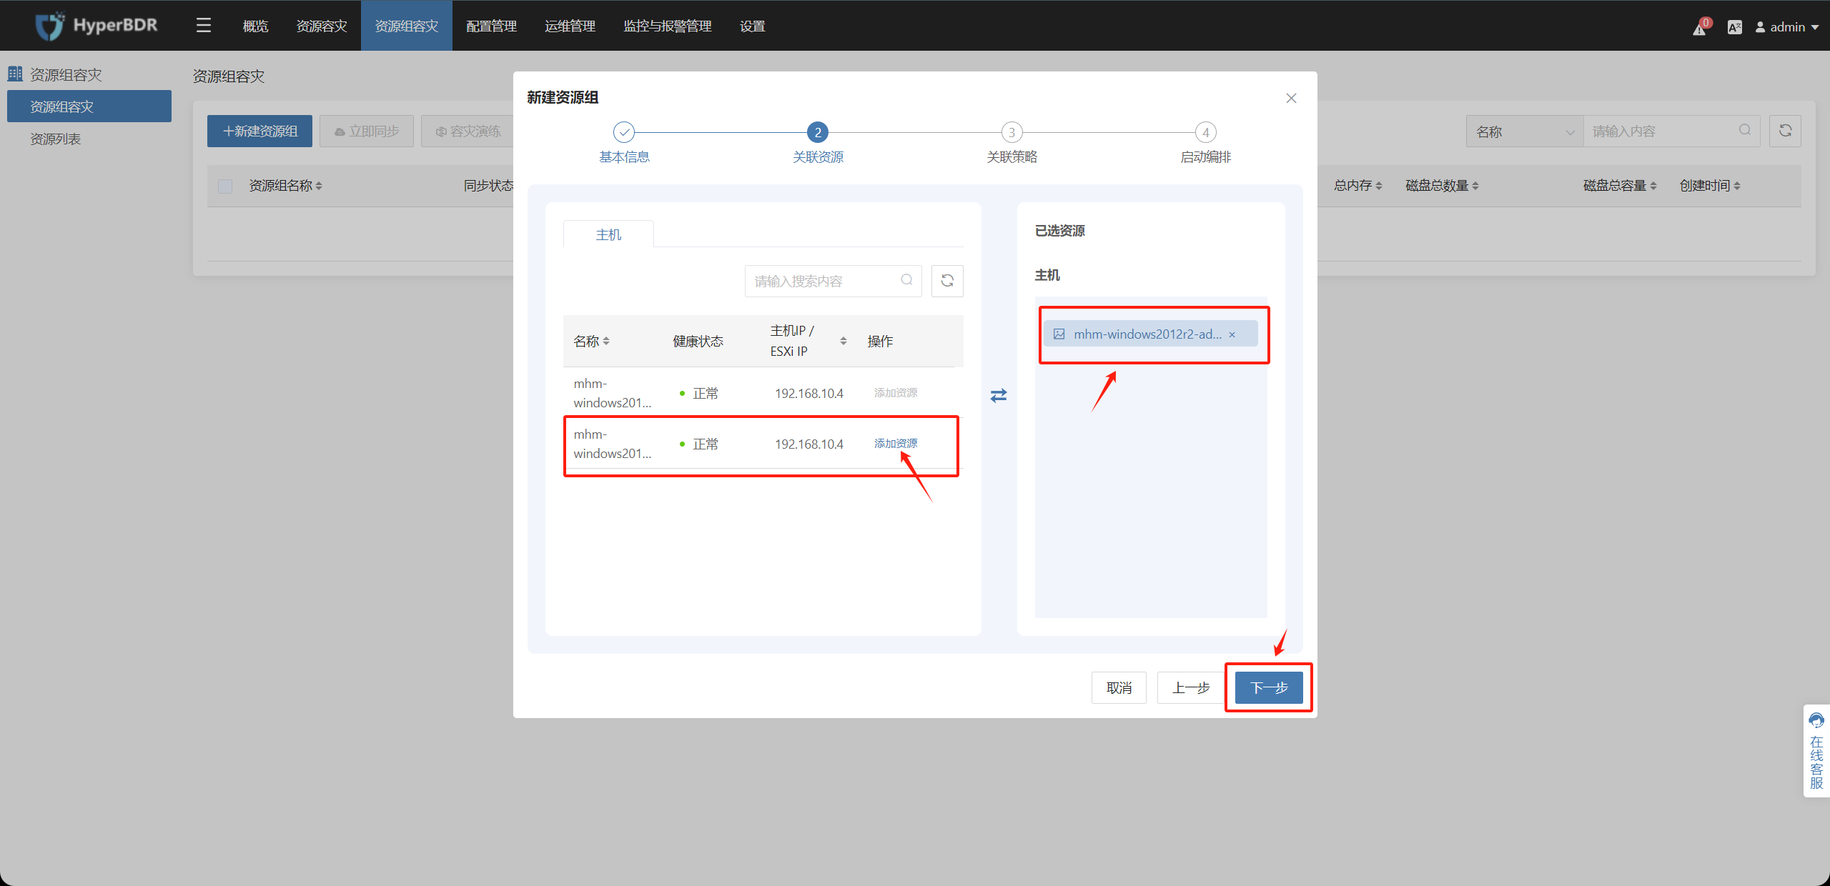Open the 配置管理 menu
Viewport: 1830px width, 886px height.
point(492,26)
